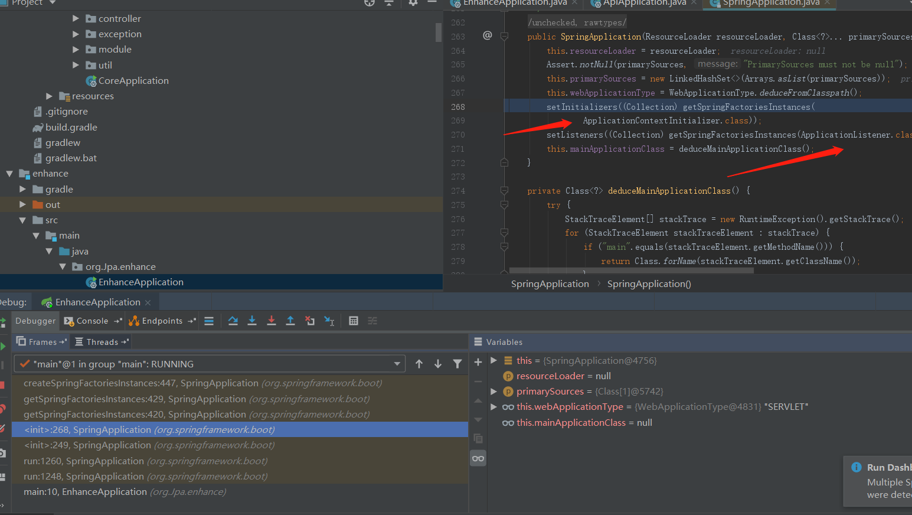Add a new watch with plus icon
This screenshot has width=912, height=515.
(478, 362)
